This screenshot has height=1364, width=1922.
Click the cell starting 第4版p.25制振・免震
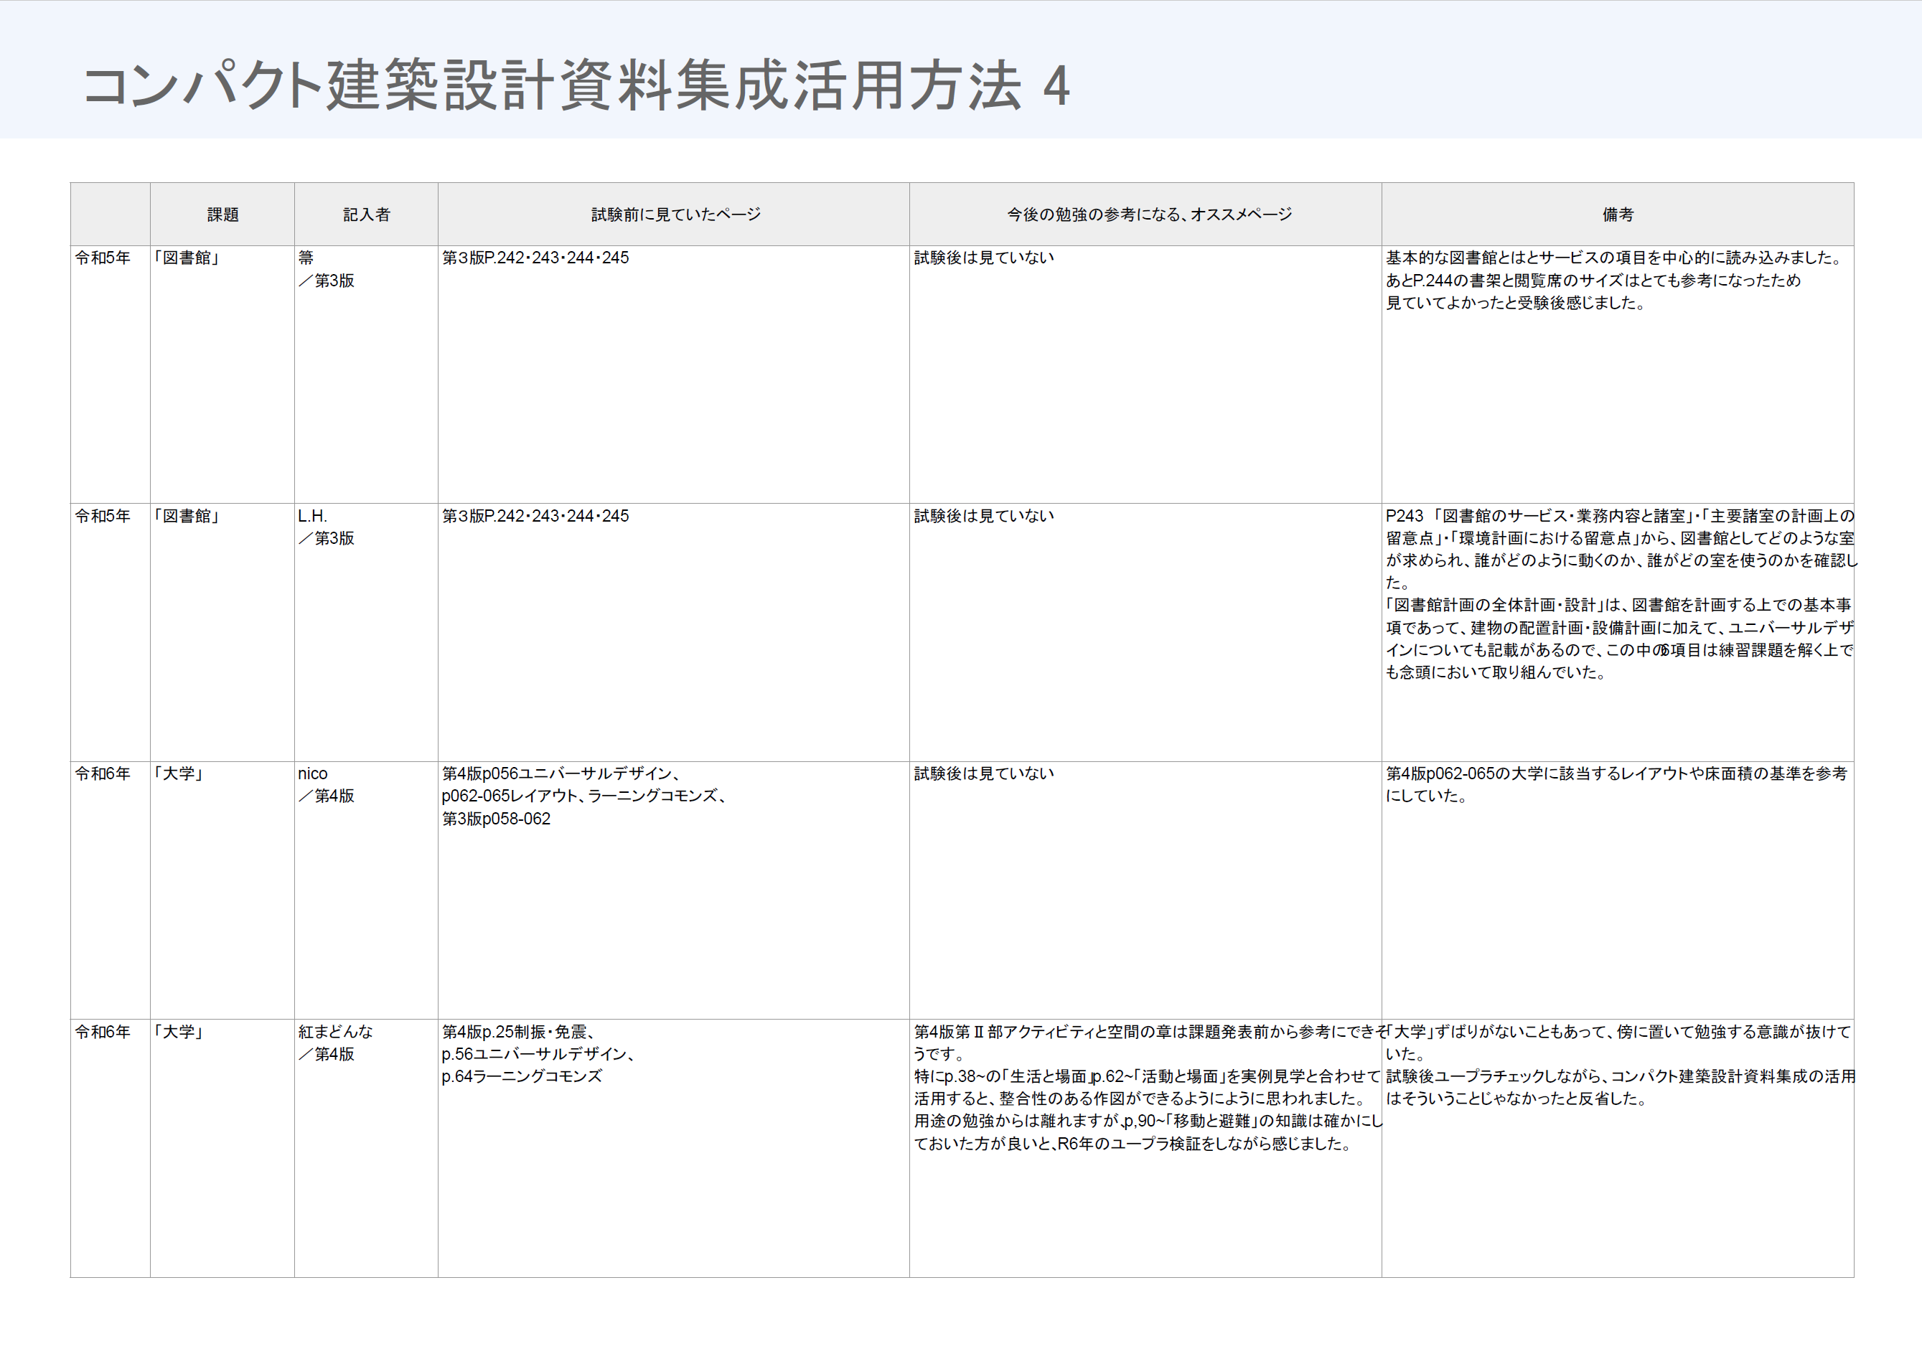click(x=538, y=1053)
